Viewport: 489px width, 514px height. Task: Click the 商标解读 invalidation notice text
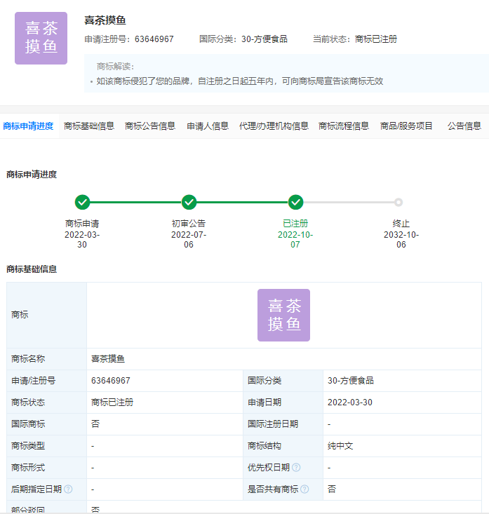(x=240, y=81)
